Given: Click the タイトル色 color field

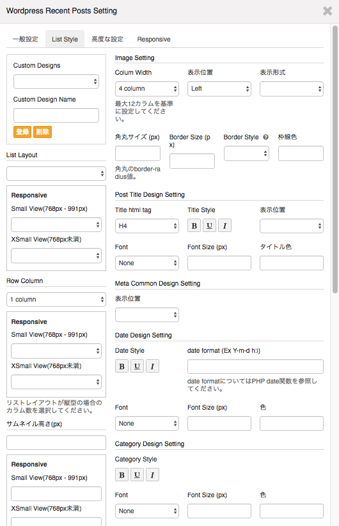Looking at the screenshot, I should (x=291, y=263).
